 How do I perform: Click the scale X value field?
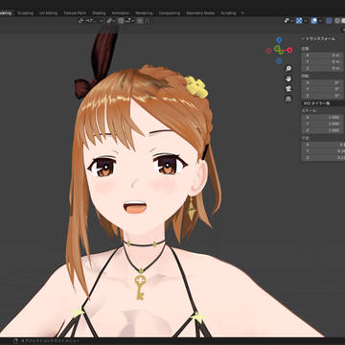tap(323, 117)
